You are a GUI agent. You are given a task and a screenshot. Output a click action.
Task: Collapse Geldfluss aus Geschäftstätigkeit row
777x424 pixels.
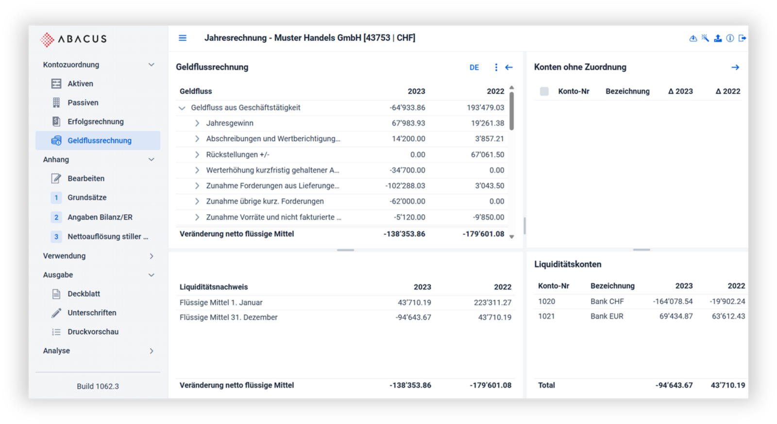pyautogui.click(x=182, y=108)
